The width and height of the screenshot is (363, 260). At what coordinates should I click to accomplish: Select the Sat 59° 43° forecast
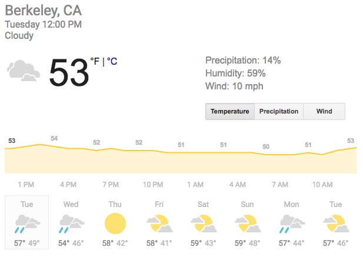[x=203, y=243]
